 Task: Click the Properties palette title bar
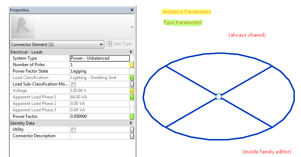pos(72,10)
